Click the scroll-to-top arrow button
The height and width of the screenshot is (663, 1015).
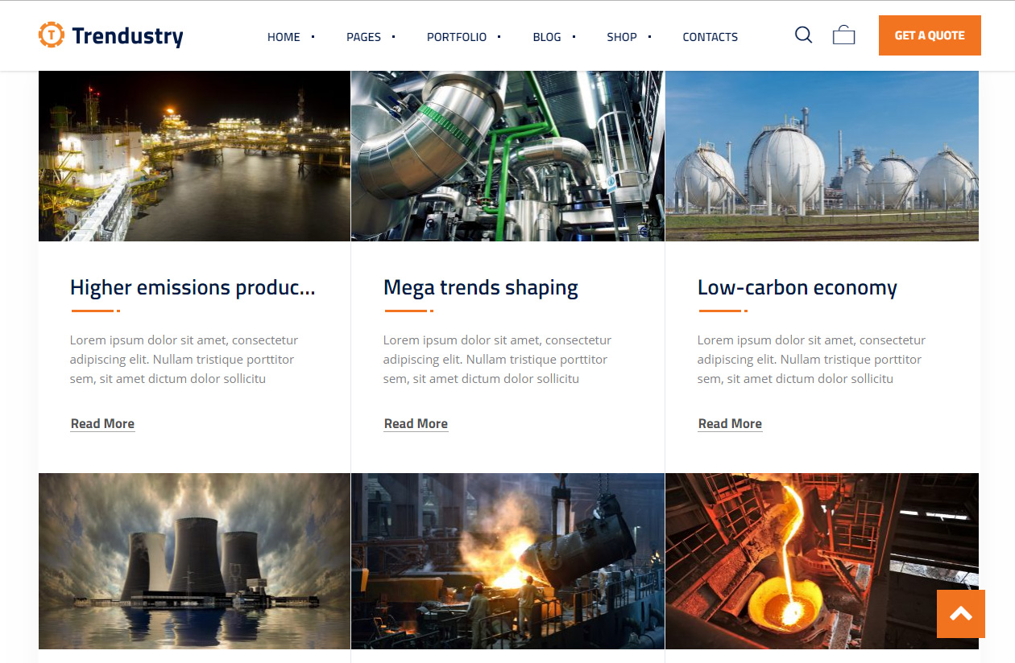960,614
